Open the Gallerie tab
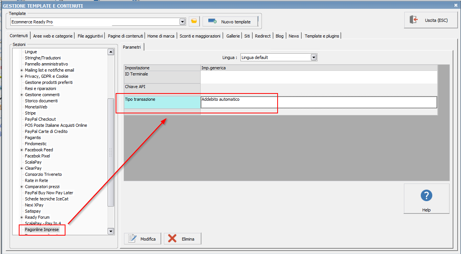This screenshot has height=254, width=461. pos(233,36)
